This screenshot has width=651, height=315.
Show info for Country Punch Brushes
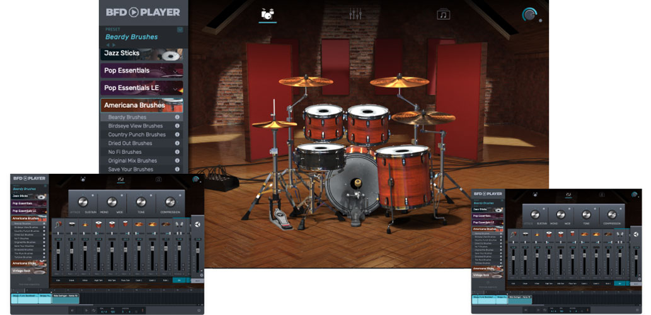177,135
